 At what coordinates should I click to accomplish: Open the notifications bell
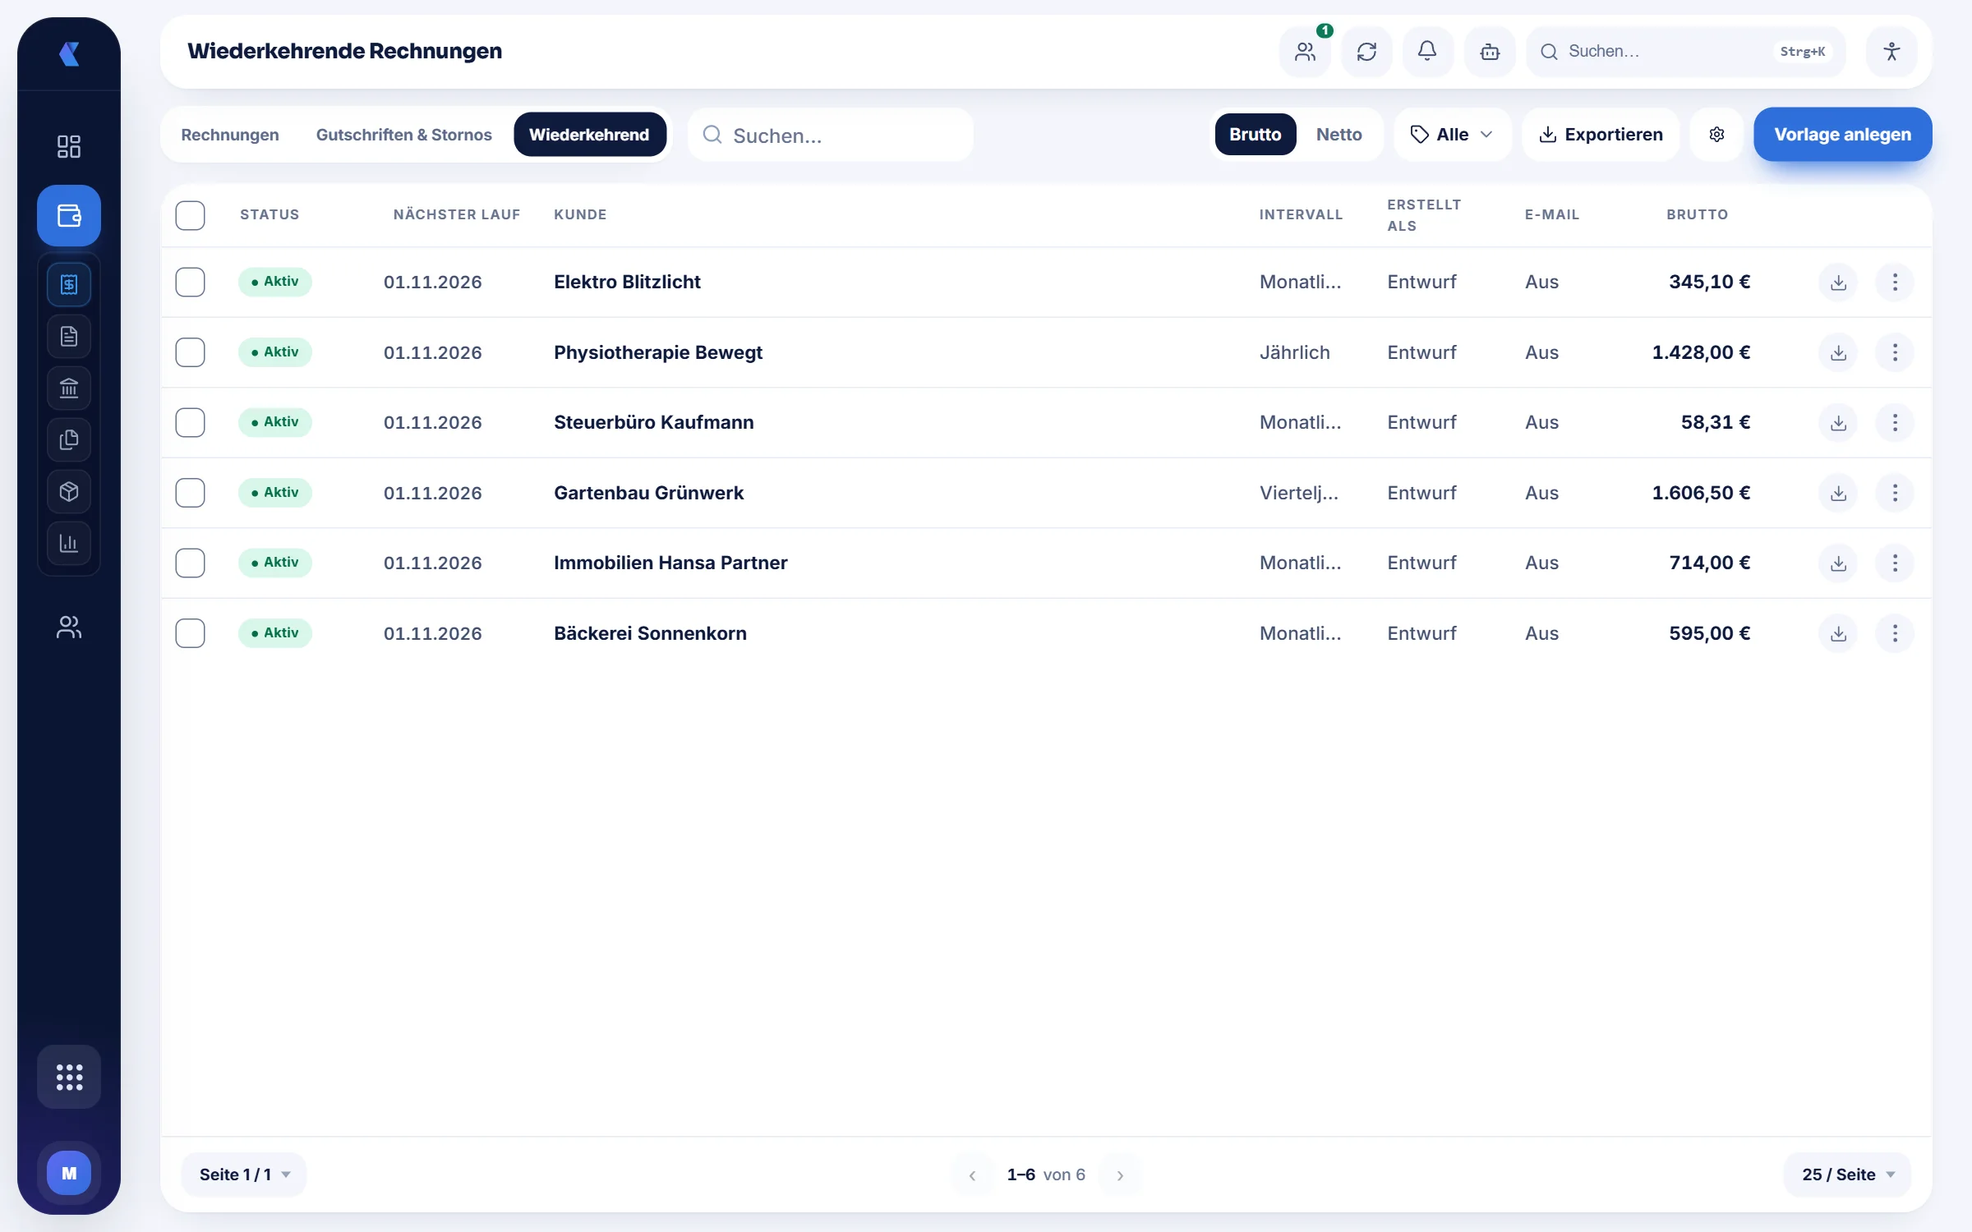pos(1427,52)
